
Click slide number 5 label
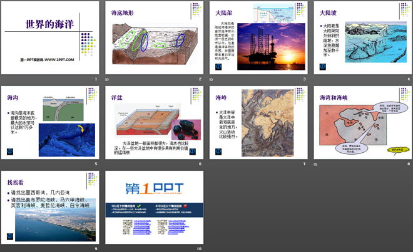click(x=96, y=164)
